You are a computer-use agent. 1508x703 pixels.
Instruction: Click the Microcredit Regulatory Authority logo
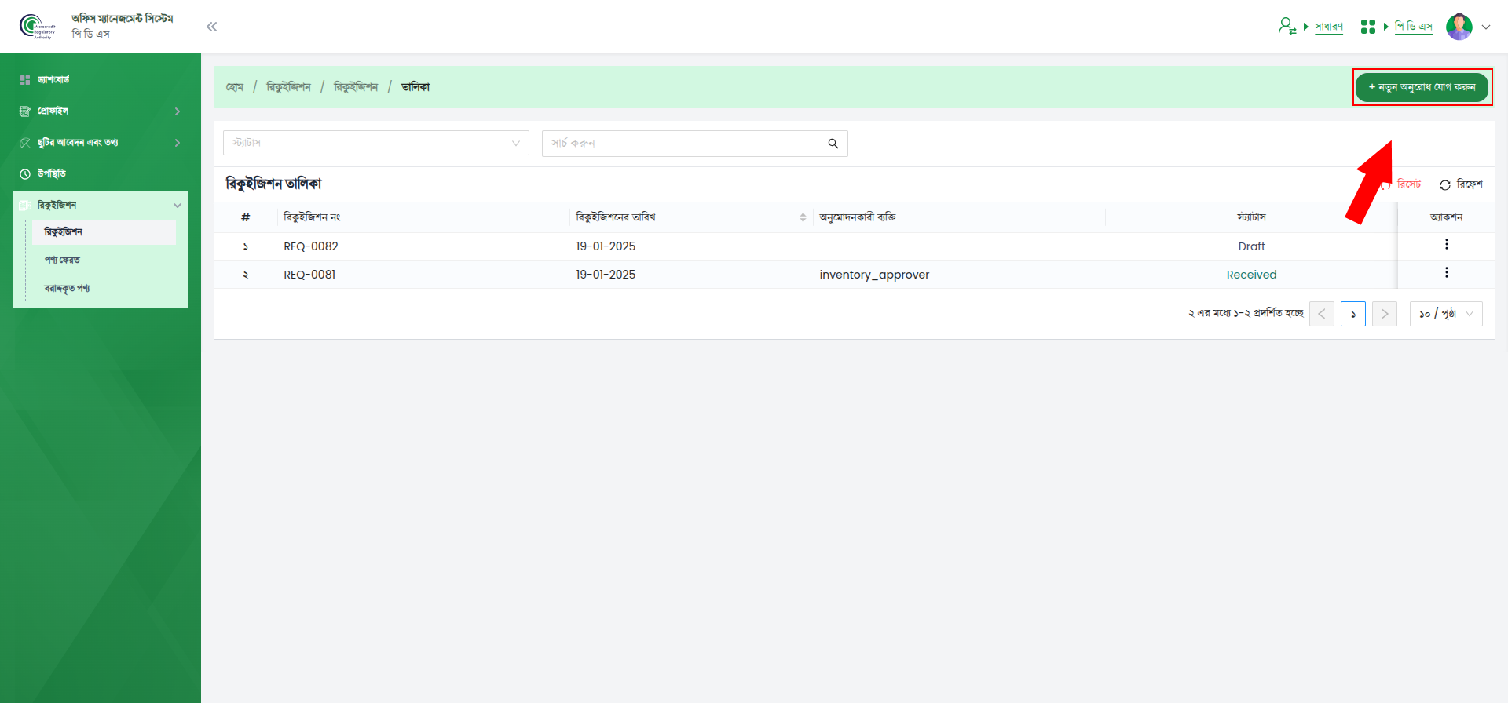pyautogui.click(x=38, y=27)
